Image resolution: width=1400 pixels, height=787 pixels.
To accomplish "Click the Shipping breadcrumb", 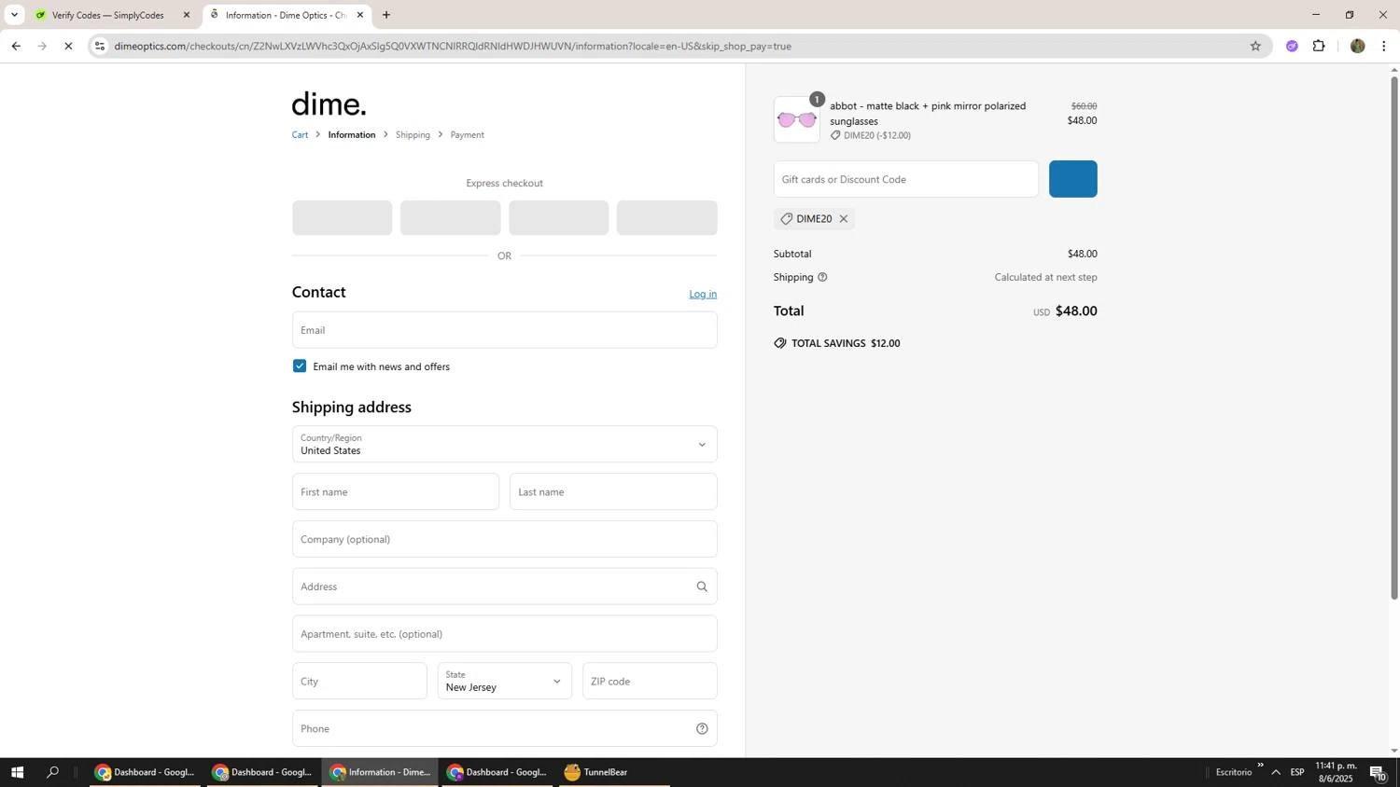I will point(413,135).
